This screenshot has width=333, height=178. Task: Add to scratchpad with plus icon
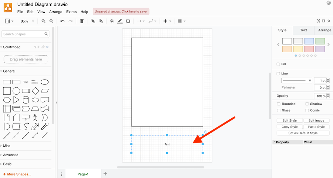(39, 47)
